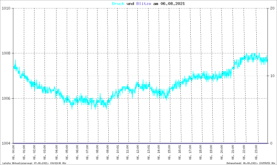This screenshot has width=277, height=165.
Task: Click the date '06.08.2021' in the title
Action: (x=173, y=4)
